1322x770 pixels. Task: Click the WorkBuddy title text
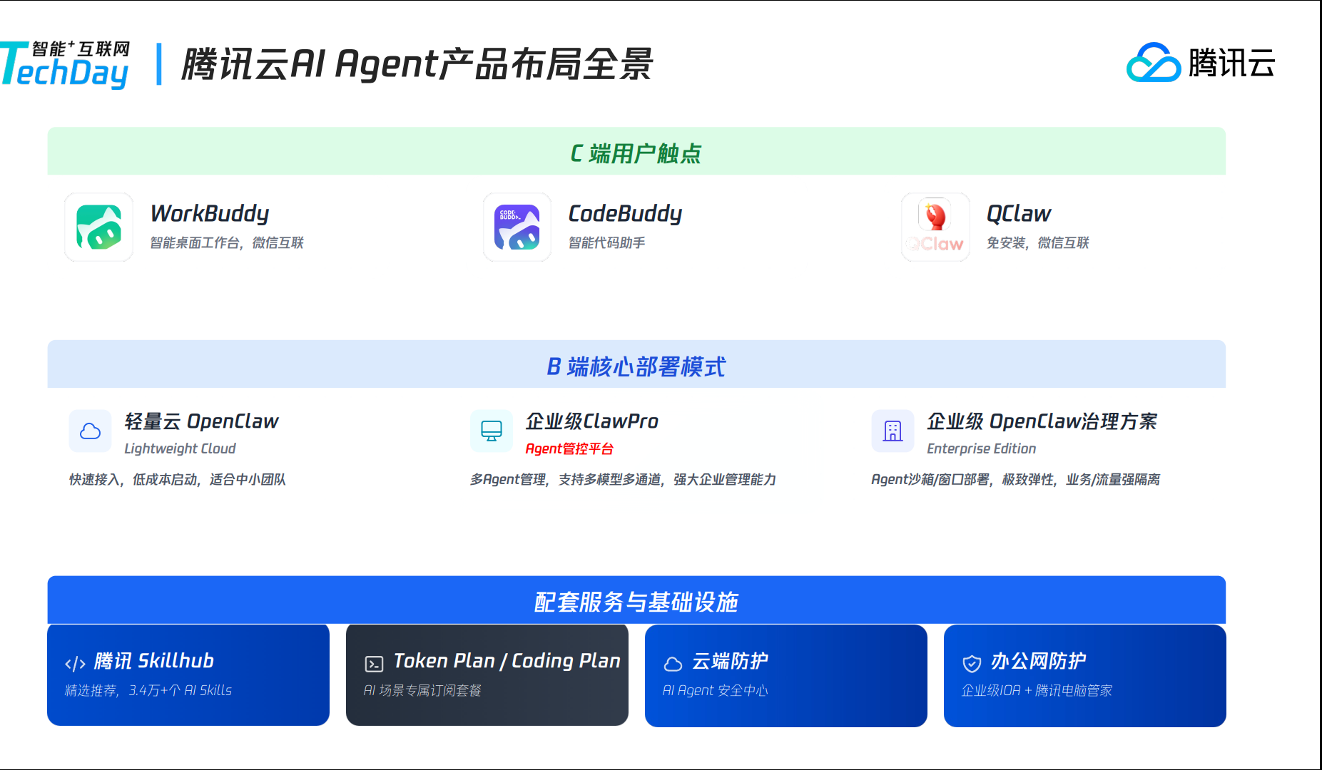[210, 213]
